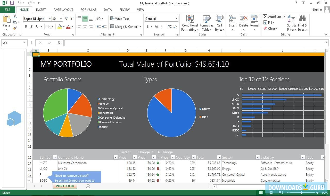Screen dimensions: 330x196
Task: Toggle Bold formatting
Action: [x=26, y=26]
